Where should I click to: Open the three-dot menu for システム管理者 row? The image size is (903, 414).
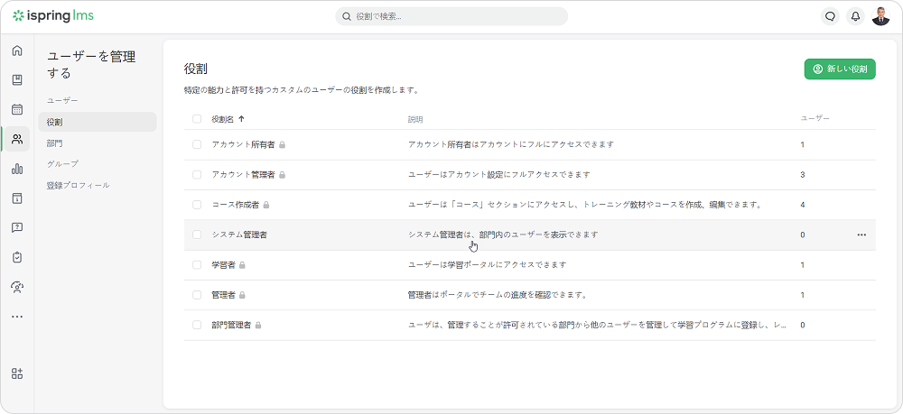click(x=861, y=235)
